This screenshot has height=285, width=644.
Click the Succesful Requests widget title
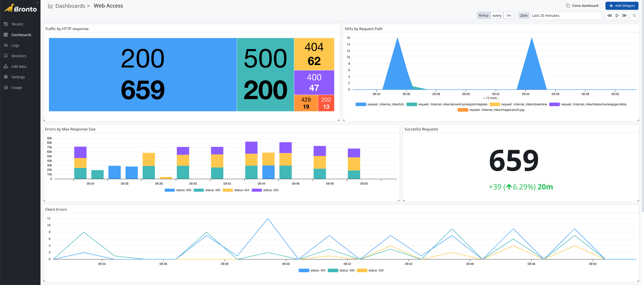(421, 129)
